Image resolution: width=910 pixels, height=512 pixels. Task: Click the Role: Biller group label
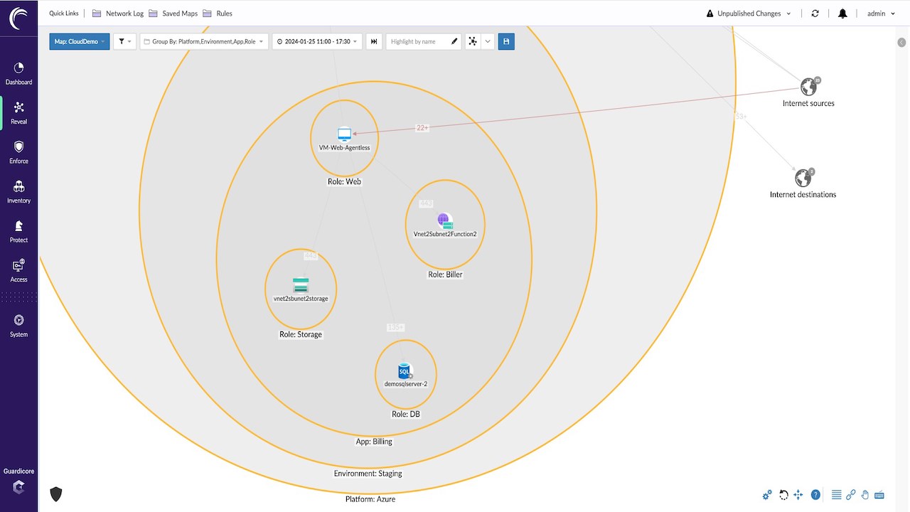click(x=445, y=274)
